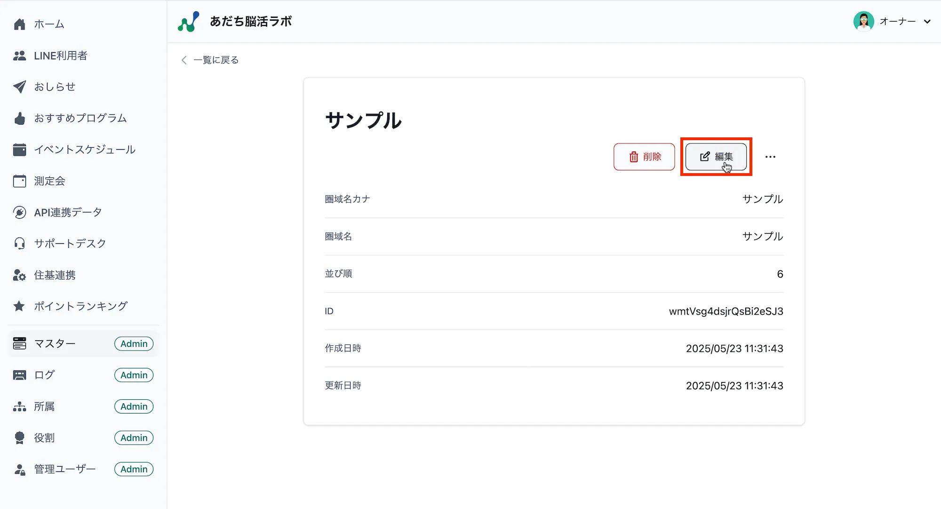The width and height of the screenshot is (941, 509).
Task: Open 住基連携 from the sidebar
Action: pos(55,275)
